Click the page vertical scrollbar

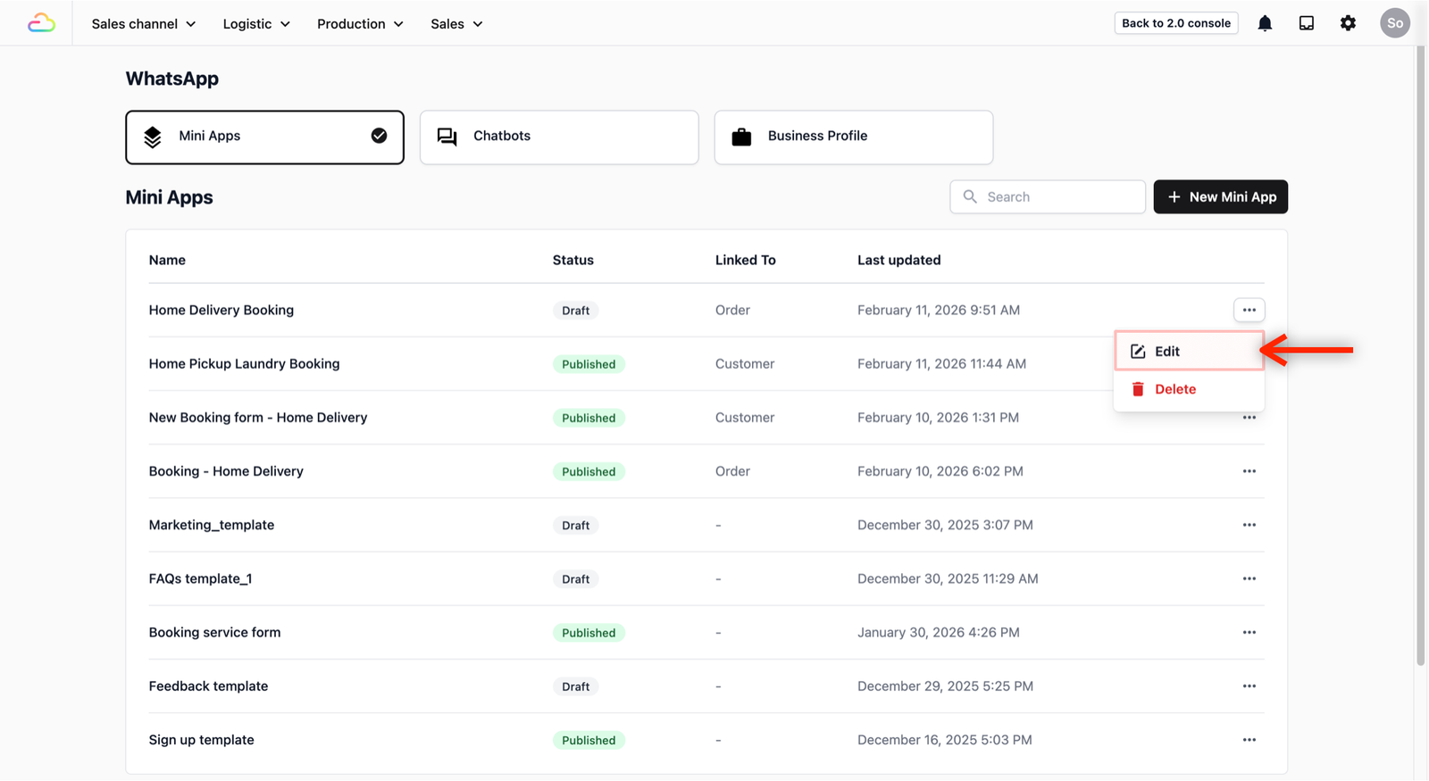pyautogui.click(x=1421, y=357)
